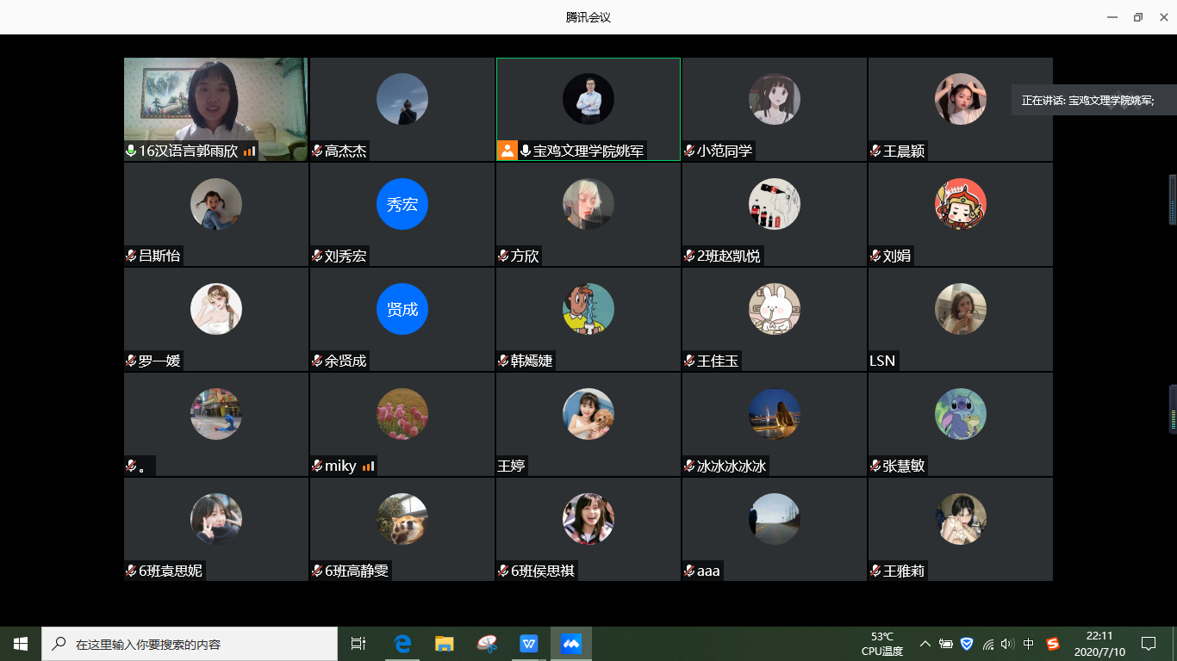Click the Windows search input box
Viewport: 1177px width, 661px height.
190,644
